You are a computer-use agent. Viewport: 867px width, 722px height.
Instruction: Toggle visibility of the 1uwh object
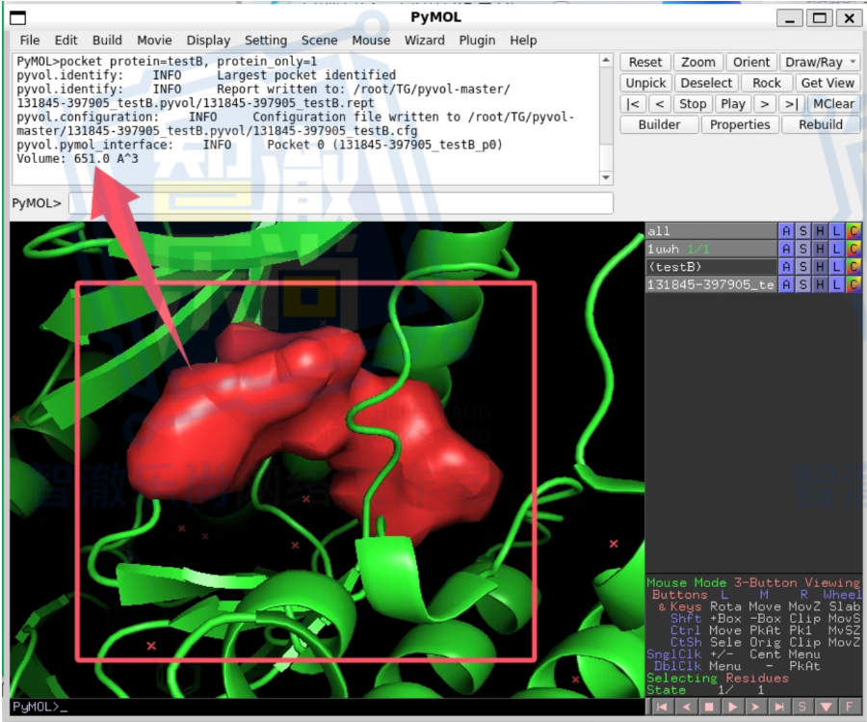[711, 249]
